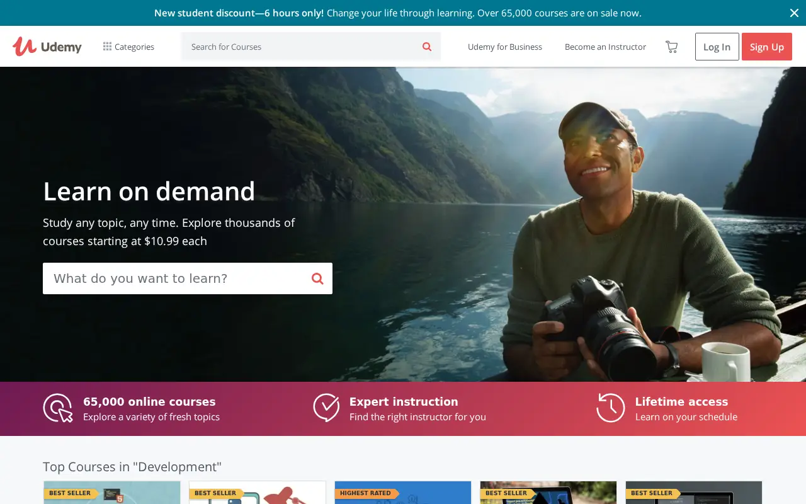
Task: Dismiss the student discount banner
Action: click(794, 13)
